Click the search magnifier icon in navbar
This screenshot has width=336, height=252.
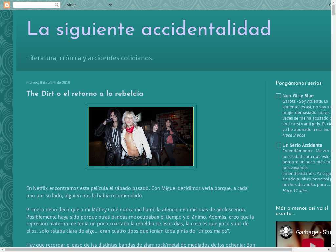[57, 5]
